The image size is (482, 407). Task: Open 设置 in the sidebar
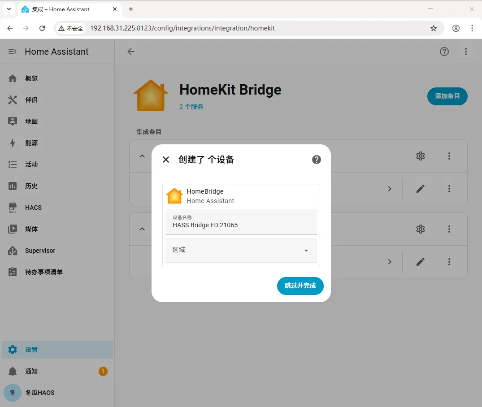click(57, 350)
